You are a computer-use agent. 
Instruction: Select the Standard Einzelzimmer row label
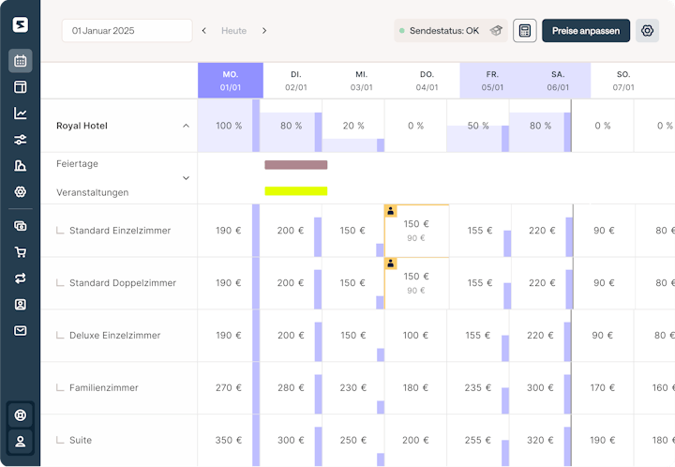(x=120, y=231)
